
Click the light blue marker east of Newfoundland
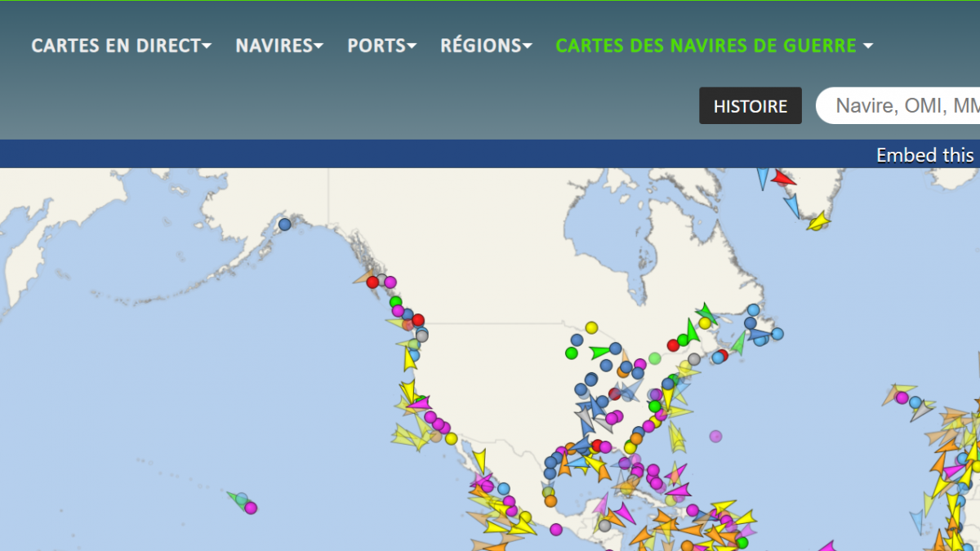pos(777,334)
